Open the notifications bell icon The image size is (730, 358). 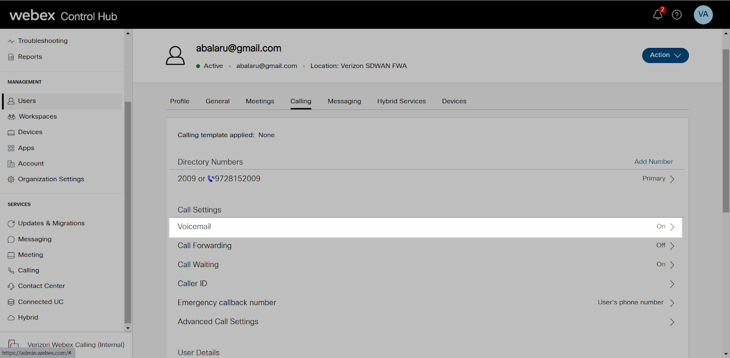(657, 15)
